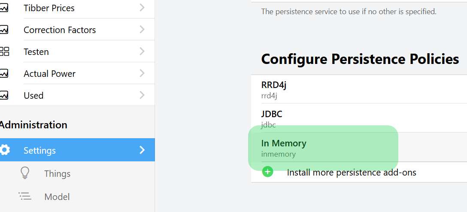Select the In Memory persistence entry
This screenshot has width=467, height=212.
pos(284,148)
